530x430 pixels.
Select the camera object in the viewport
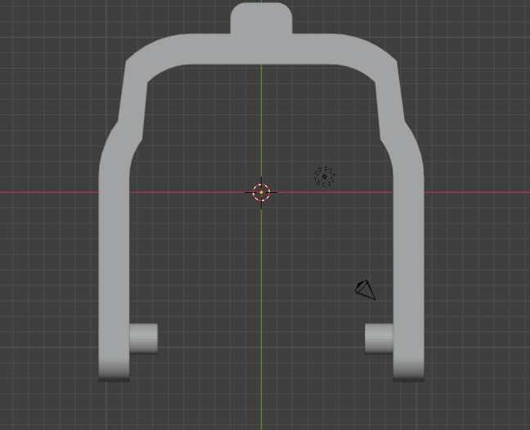tap(365, 289)
